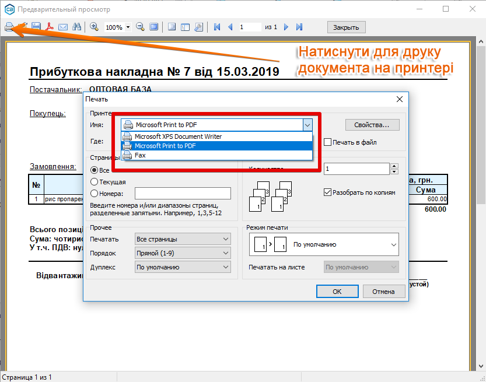Click the 'Сума' table column header
The width and height of the screenshot is (486, 382).
(425, 190)
